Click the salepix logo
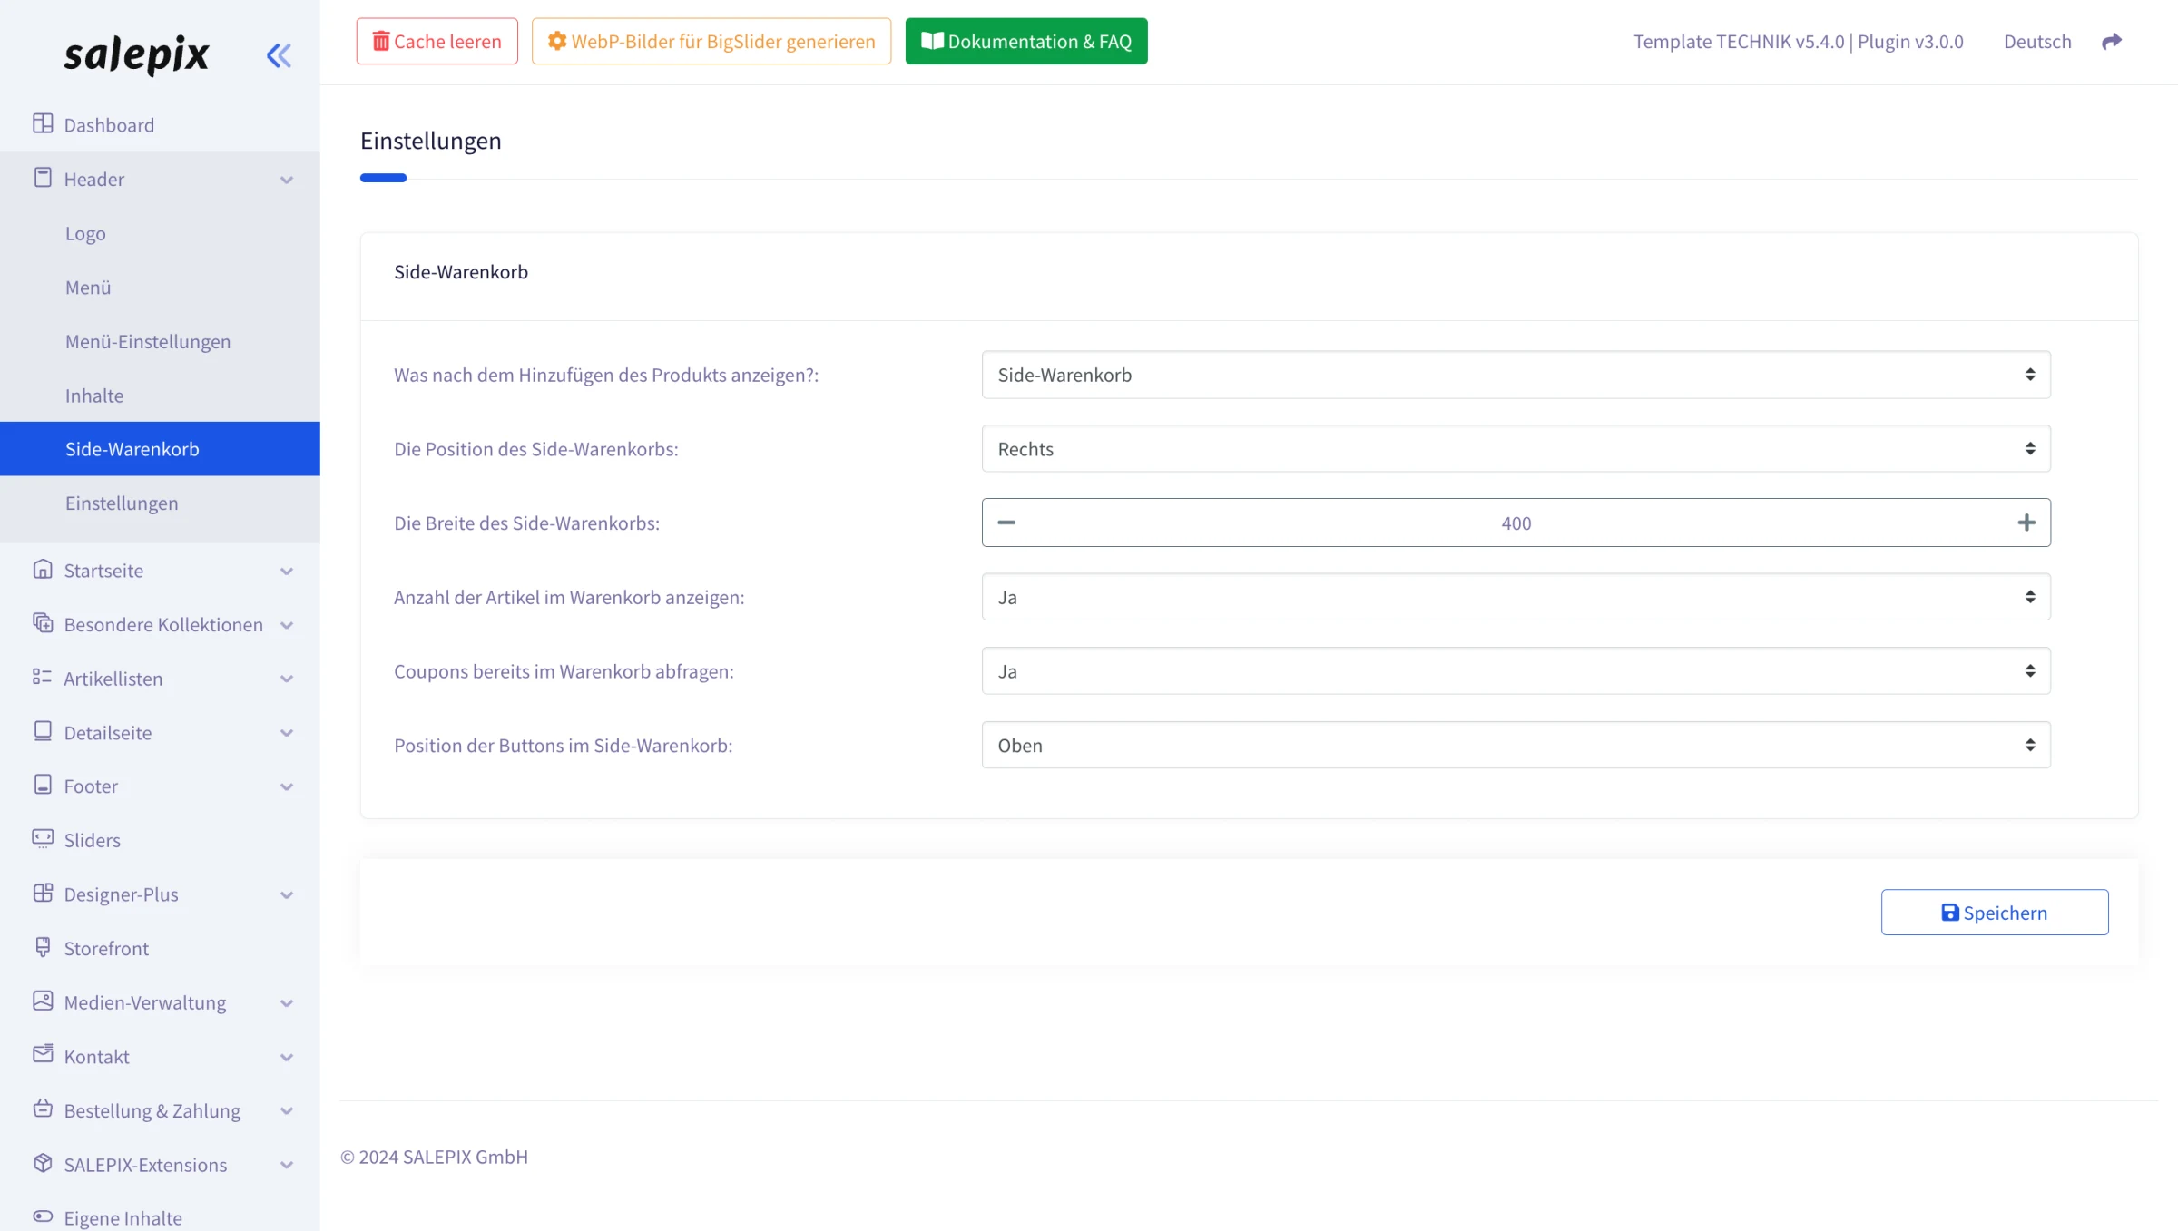This screenshot has width=2178, height=1231. (136, 54)
